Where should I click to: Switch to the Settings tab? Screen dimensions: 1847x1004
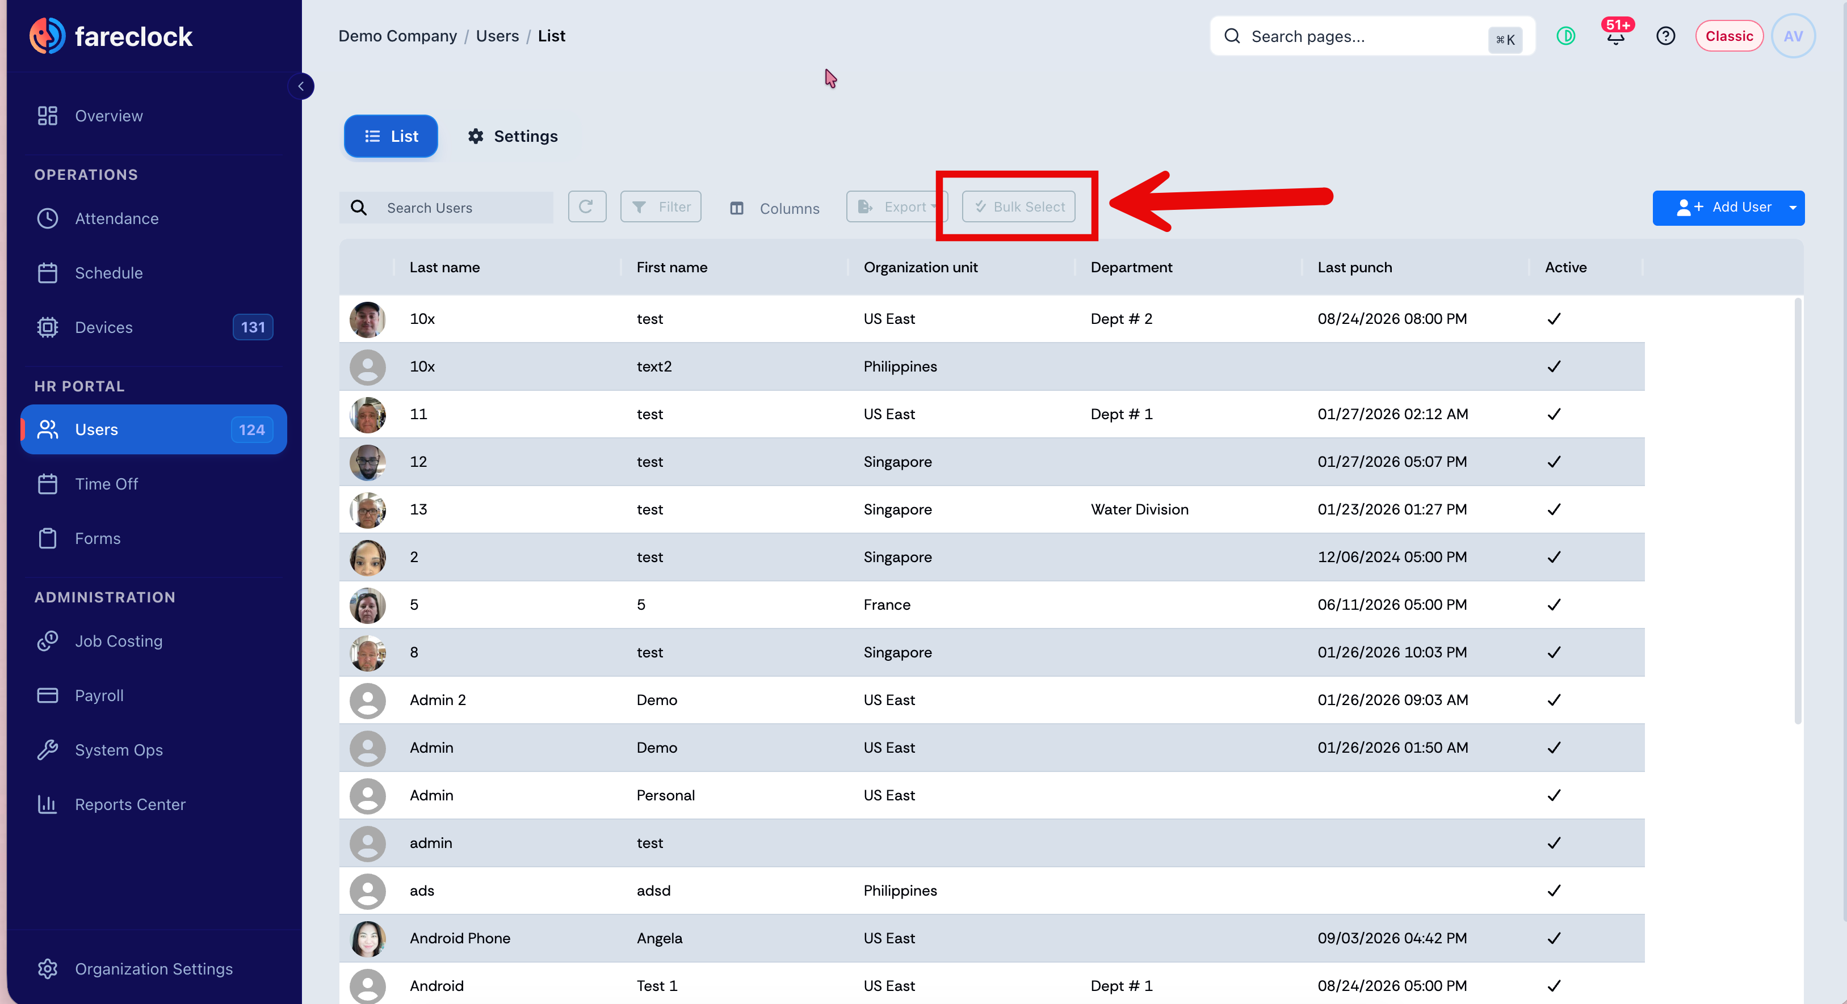point(513,136)
